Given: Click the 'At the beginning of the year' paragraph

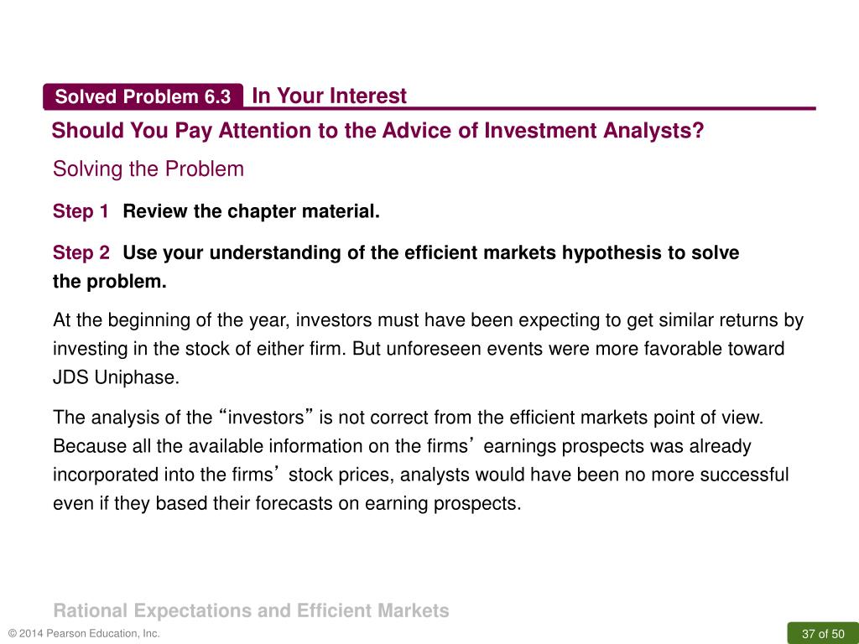Looking at the screenshot, I should point(428,348).
